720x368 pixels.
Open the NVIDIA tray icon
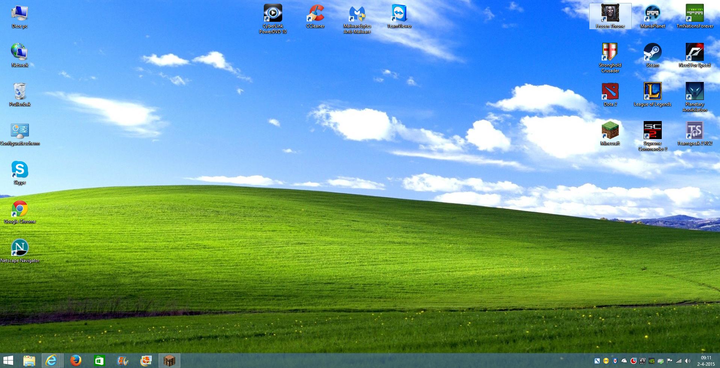(x=652, y=361)
